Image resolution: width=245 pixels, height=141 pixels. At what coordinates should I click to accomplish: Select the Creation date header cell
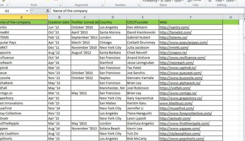pyautogui.click(x=59, y=22)
